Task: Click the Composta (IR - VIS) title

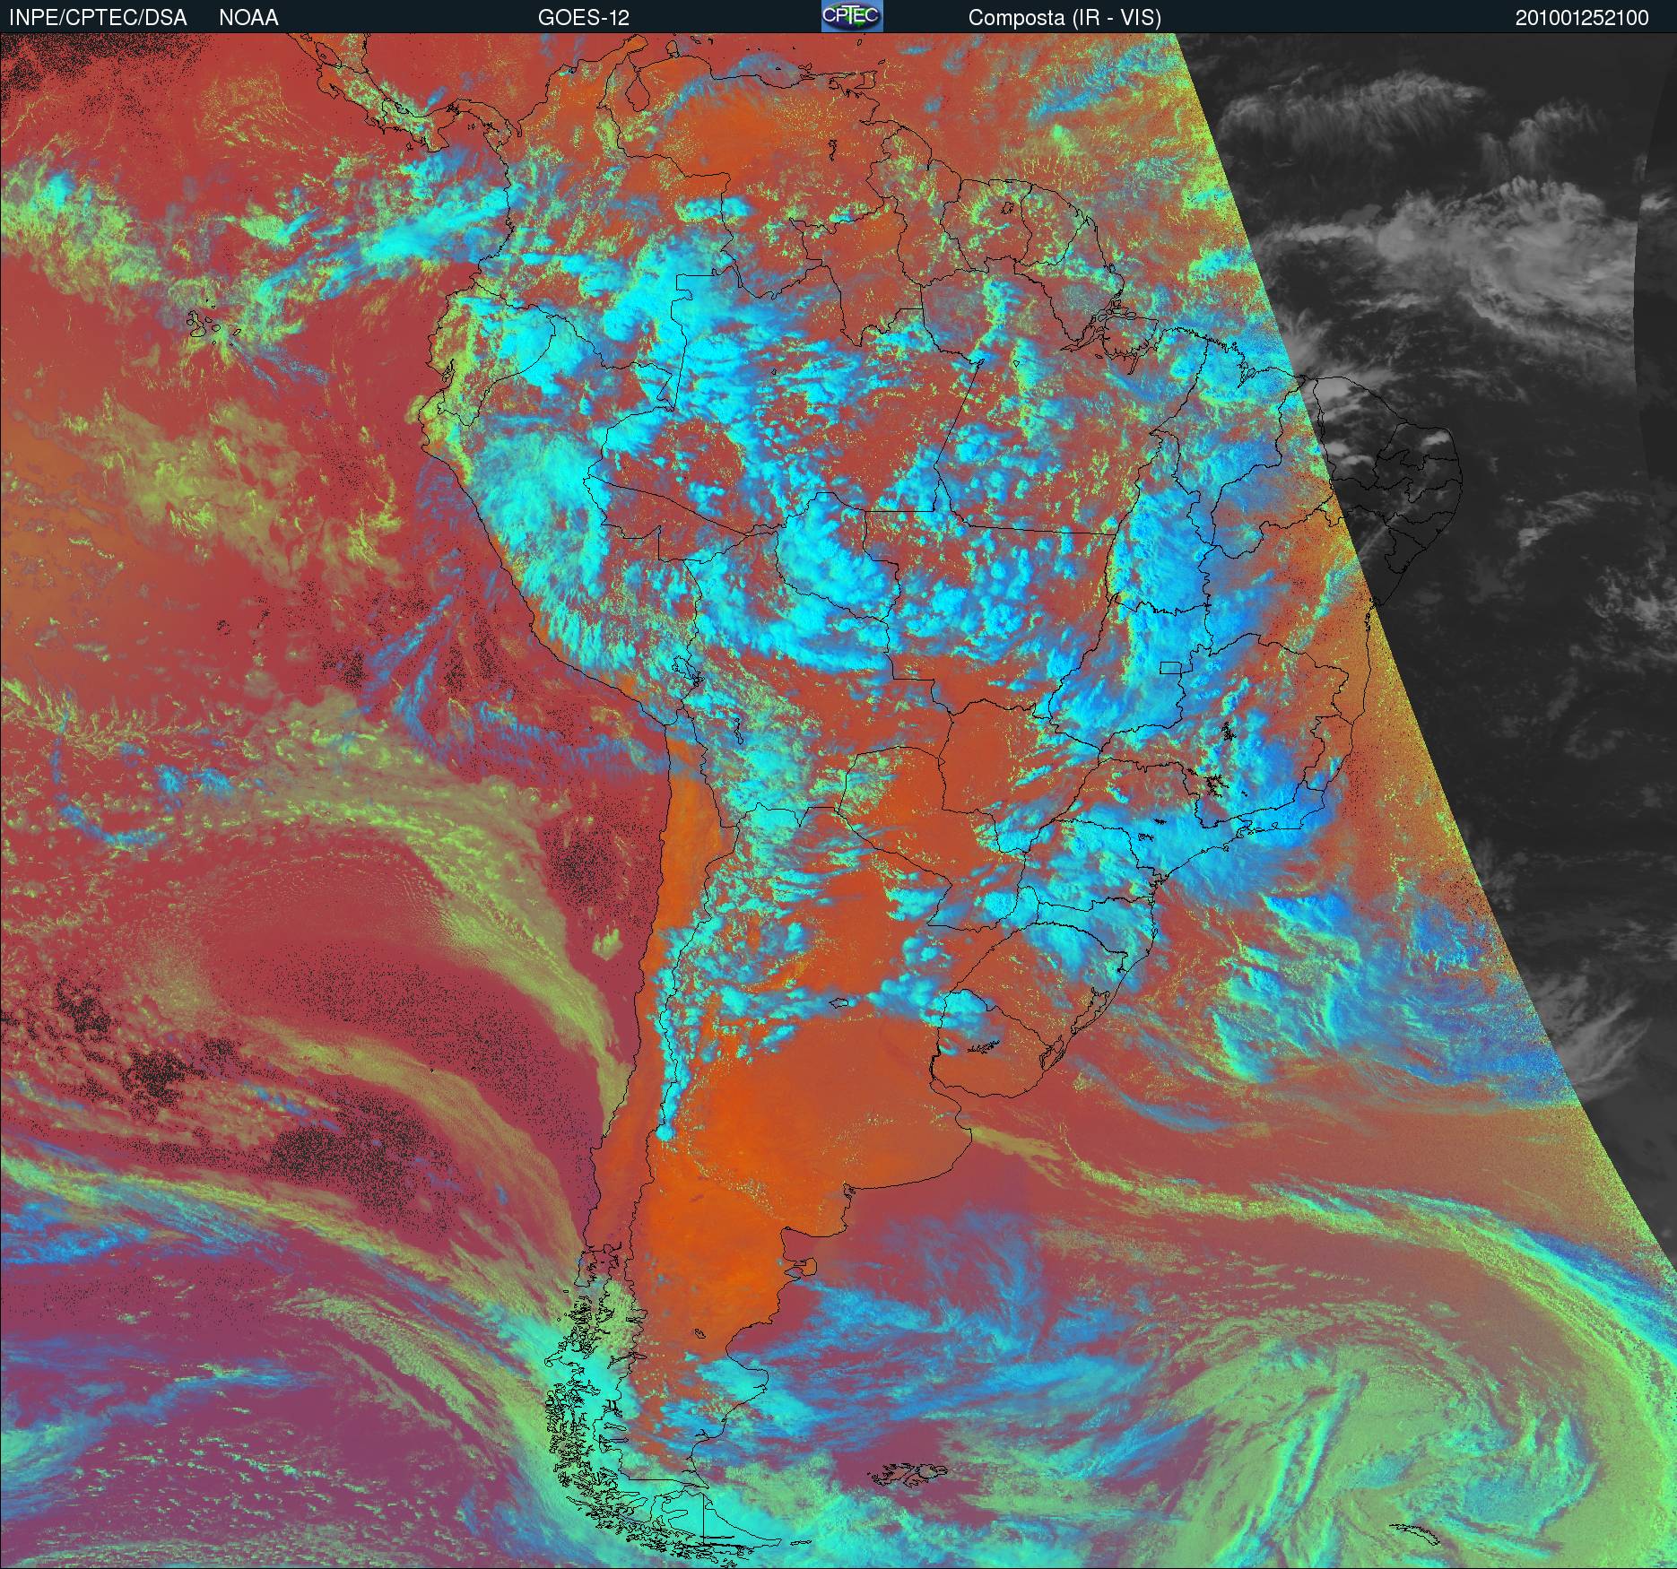Action: pos(1064,18)
